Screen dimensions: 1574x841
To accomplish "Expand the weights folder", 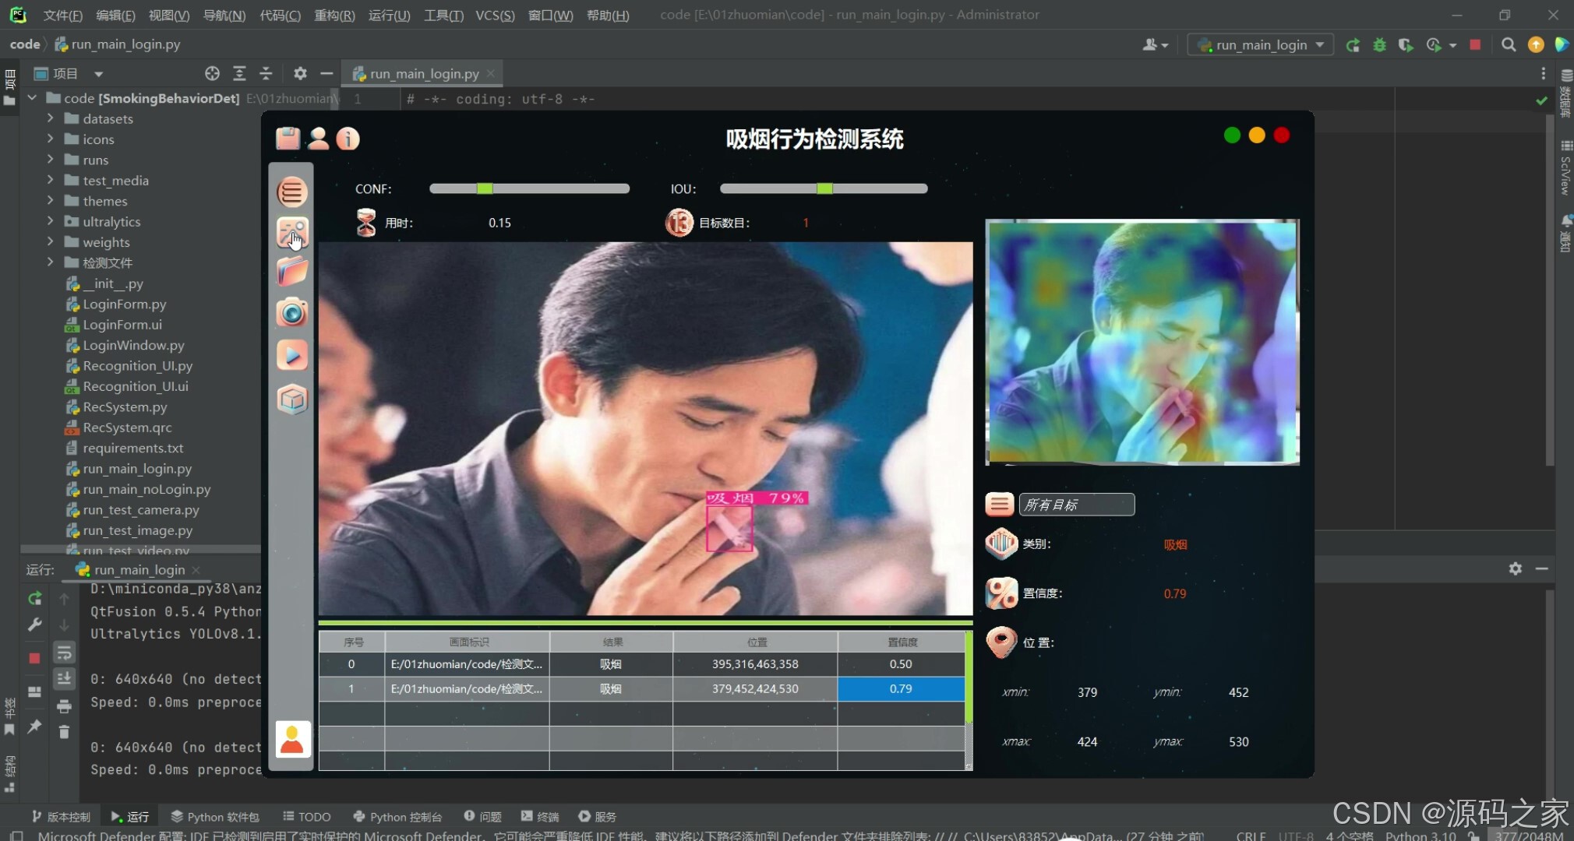I will click(51, 242).
